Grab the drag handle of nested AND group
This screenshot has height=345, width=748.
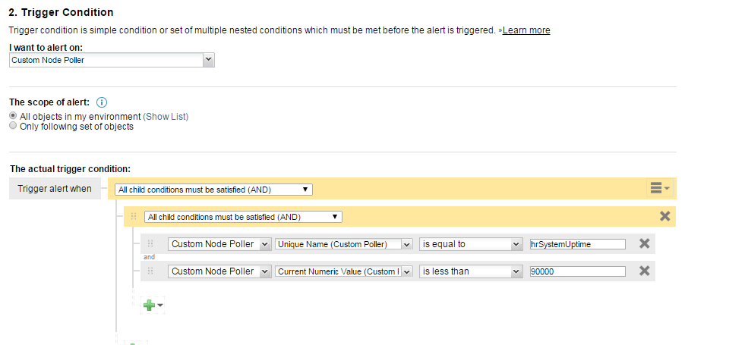134,216
